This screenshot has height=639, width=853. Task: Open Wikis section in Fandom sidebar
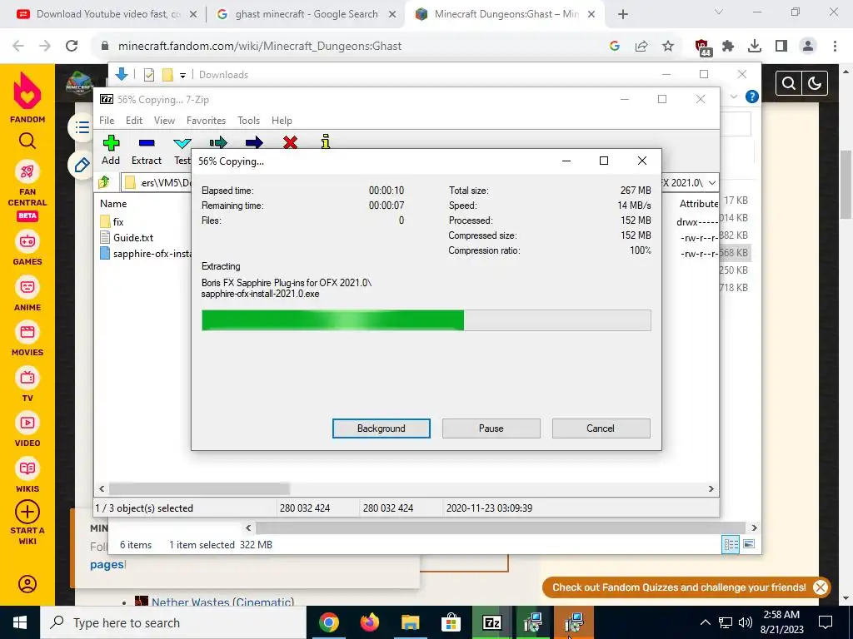(27, 475)
